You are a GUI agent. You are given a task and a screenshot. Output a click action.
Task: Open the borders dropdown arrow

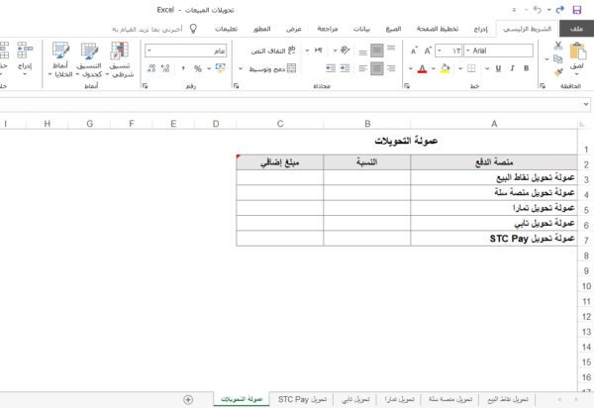[x=460, y=68]
